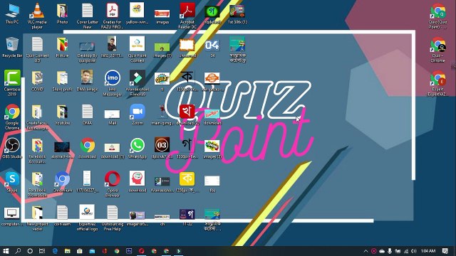Launch the WhatsApp desktop shortcut

pyautogui.click(x=138, y=149)
